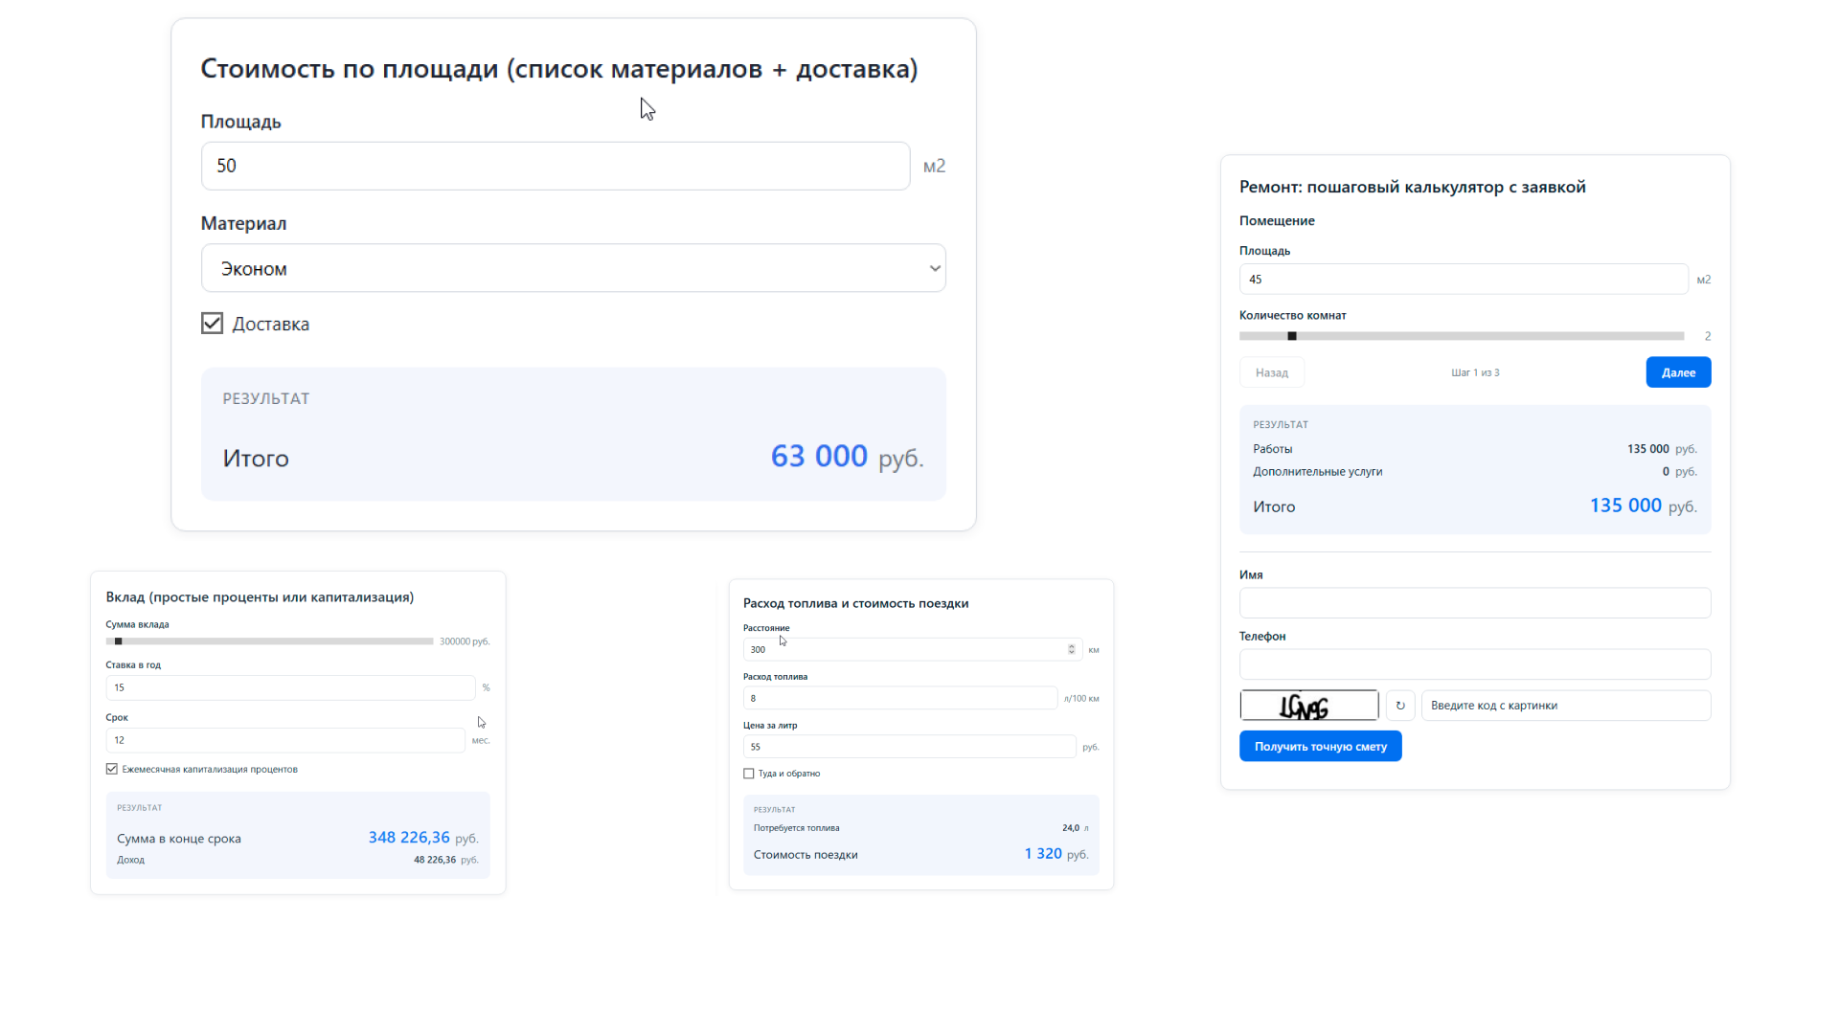1839x1034 pixels.
Task: Click the Цена за литр input
Action: click(910, 747)
